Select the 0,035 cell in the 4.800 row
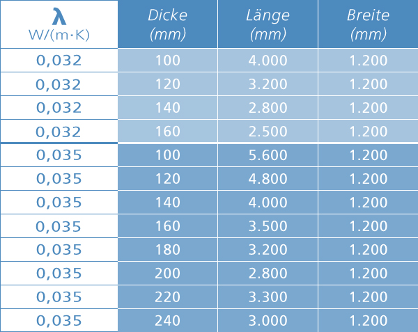This screenshot has height=332, width=418. click(x=59, y=179)
